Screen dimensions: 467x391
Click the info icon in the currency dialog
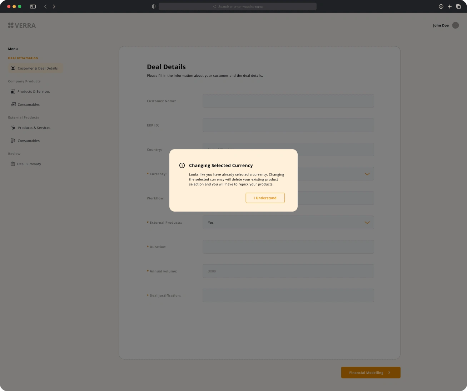point(182,166)
